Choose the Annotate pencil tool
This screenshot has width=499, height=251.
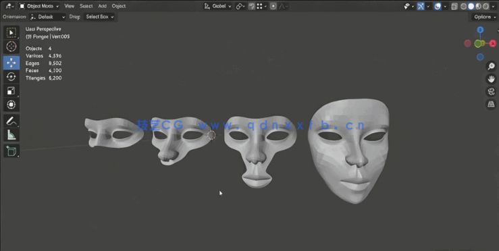[x=11, y=121]
